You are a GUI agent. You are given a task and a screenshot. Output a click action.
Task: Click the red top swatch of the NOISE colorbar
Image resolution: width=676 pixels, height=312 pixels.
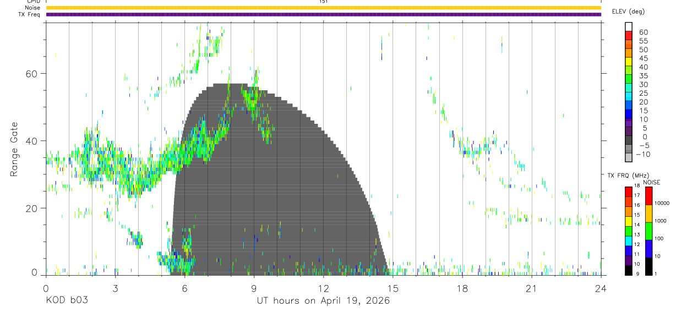click(648, 195)
